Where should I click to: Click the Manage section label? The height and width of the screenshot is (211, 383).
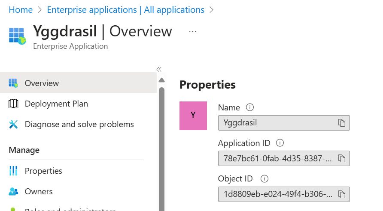coord(24,150)
